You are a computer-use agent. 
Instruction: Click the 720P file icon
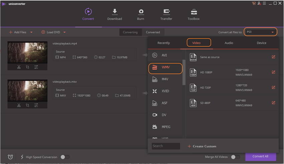(x=193, y=88)
